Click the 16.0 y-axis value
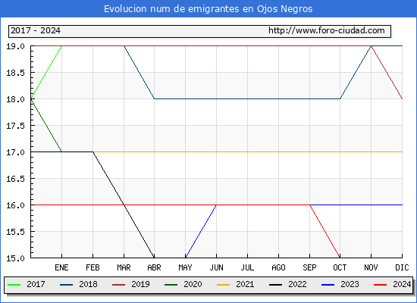This screenshot has width=417, height=303. [x=15, y=205]
